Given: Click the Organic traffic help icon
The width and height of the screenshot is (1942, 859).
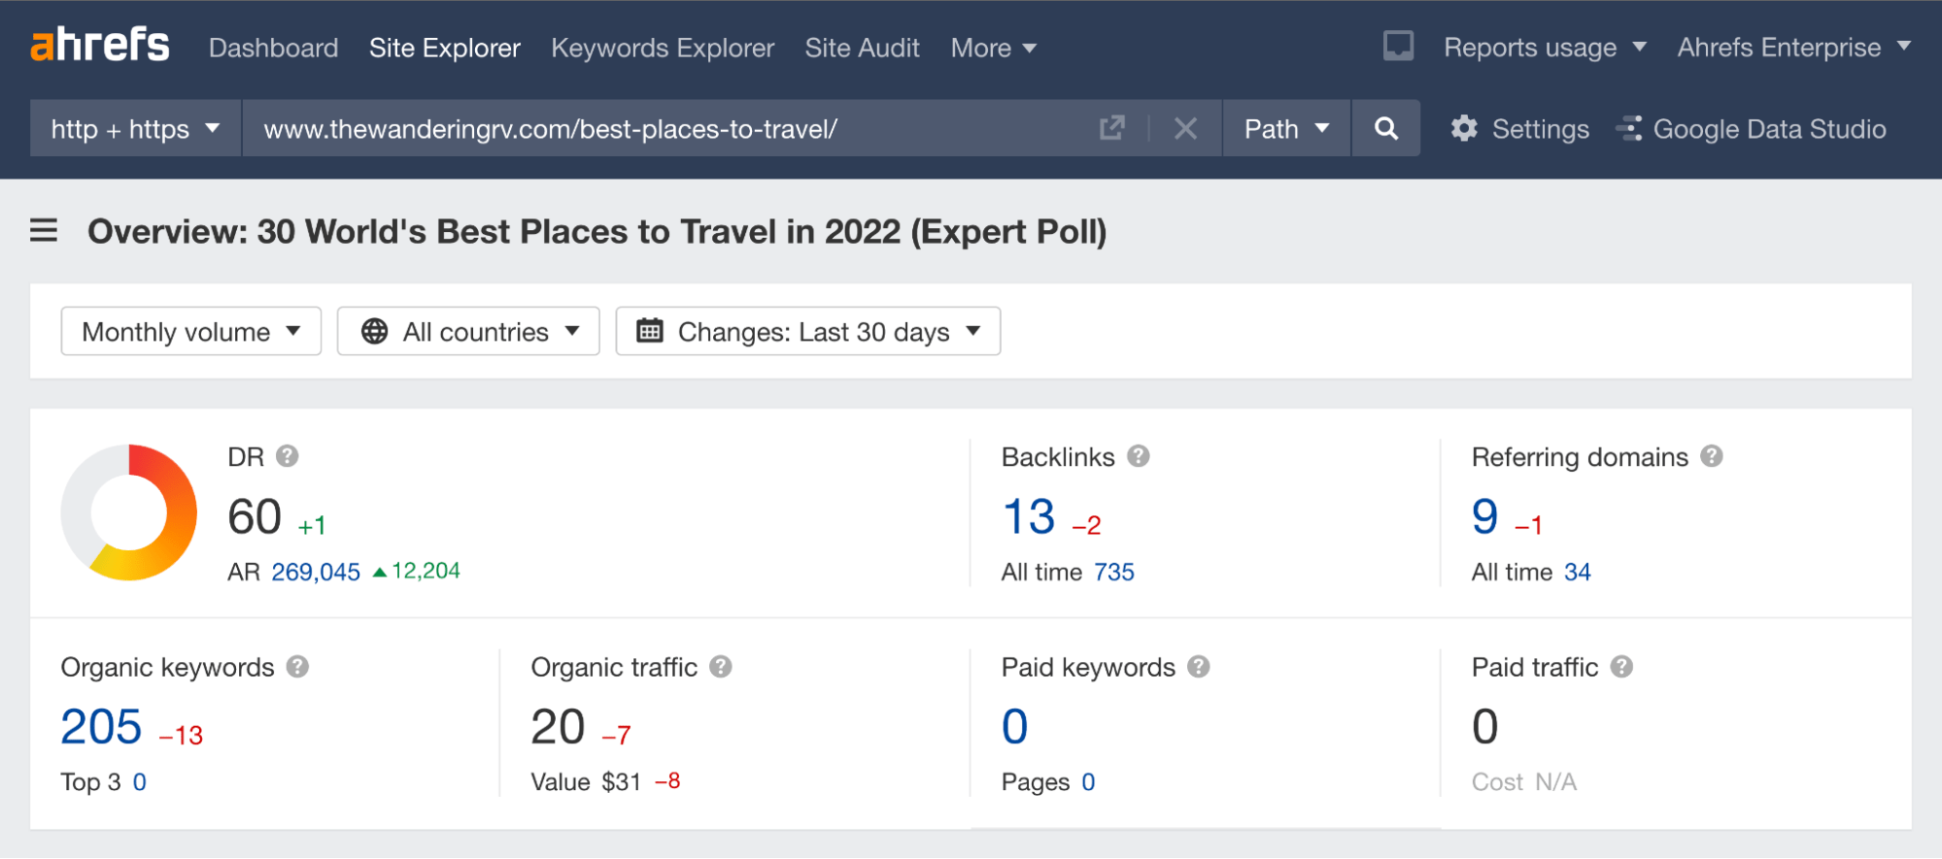Looking at the screenshot, I should [721, 667].
